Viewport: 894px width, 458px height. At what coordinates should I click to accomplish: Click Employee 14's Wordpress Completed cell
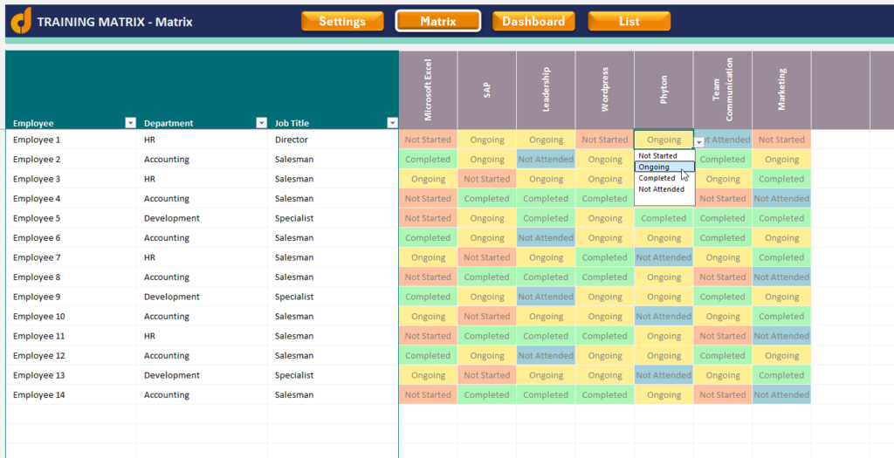point(605,395)
